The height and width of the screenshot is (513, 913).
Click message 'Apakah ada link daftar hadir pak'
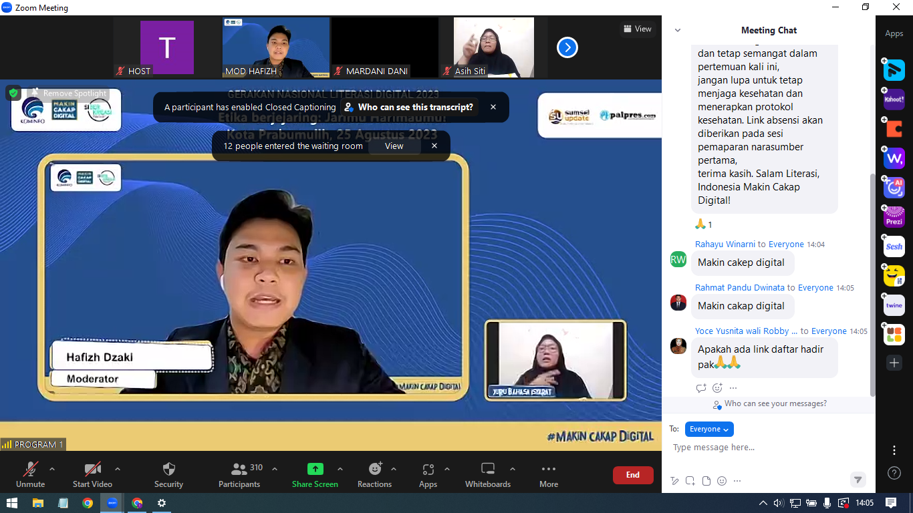click(x=764, y=357)
